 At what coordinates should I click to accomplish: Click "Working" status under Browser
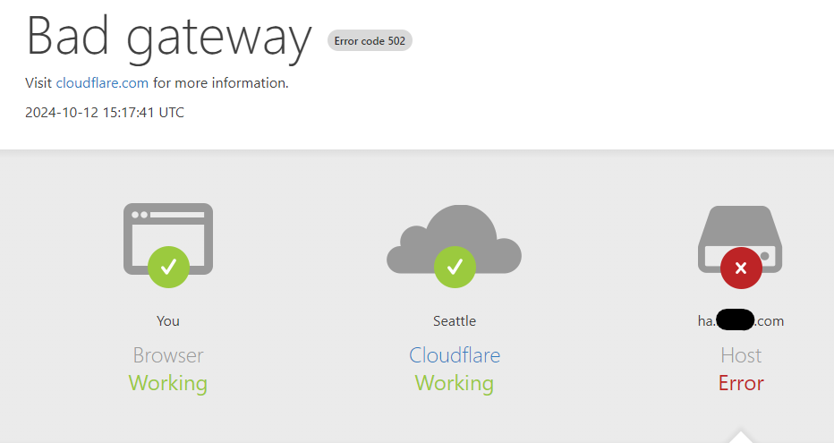pos(168,383)
